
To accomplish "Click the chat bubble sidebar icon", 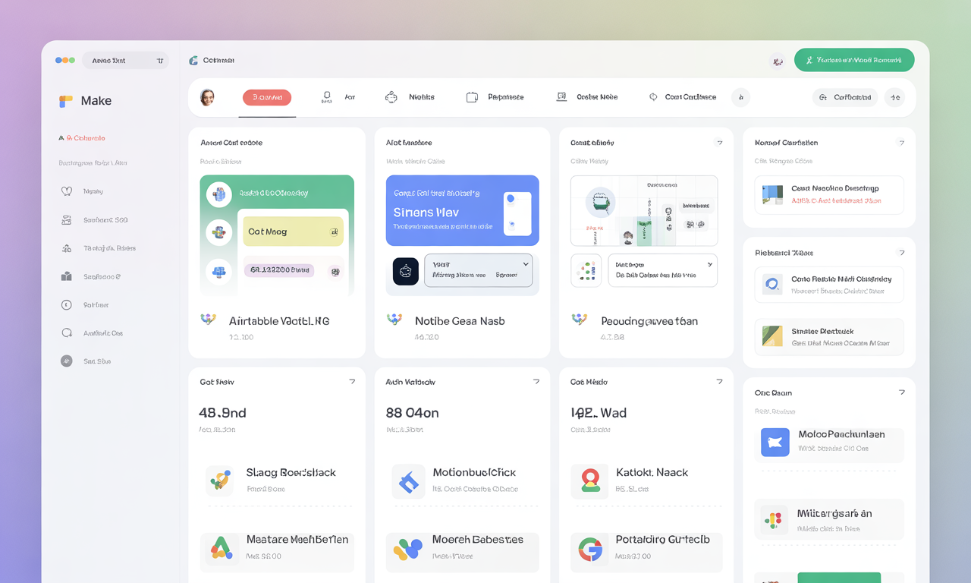I will pos(68,332).
